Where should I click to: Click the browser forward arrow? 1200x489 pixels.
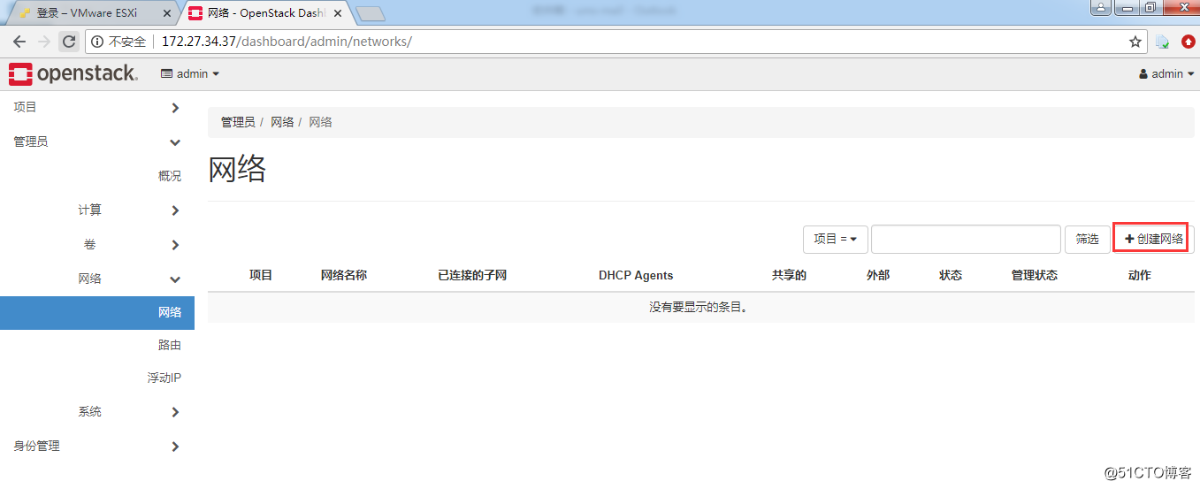point(44,42)
